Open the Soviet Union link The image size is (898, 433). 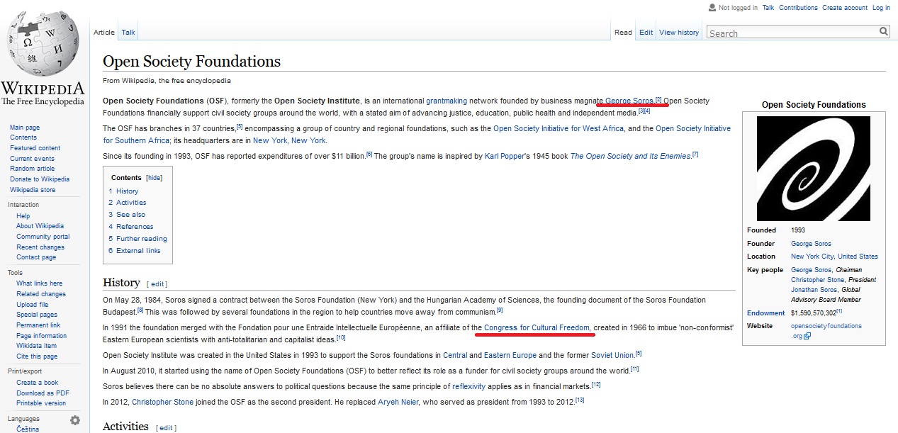click(x=612, y=355)
